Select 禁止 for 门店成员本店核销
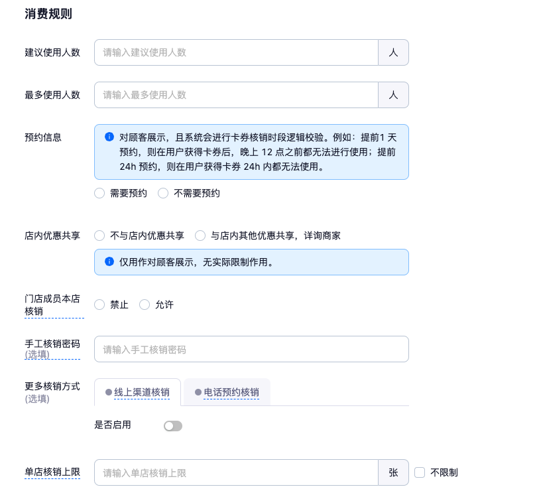This screenshot has width=539, height=495. pos(99,305)
